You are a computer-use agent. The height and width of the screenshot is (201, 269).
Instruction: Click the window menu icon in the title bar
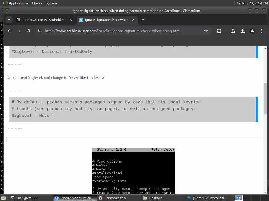(7, 10)
